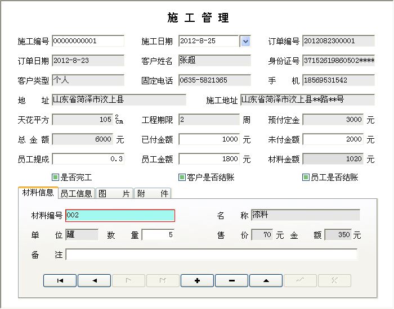Viewport: 394px width, 309px height.
Task: Click the 名称 field showing 漆料
Action: tap(306, 215)
